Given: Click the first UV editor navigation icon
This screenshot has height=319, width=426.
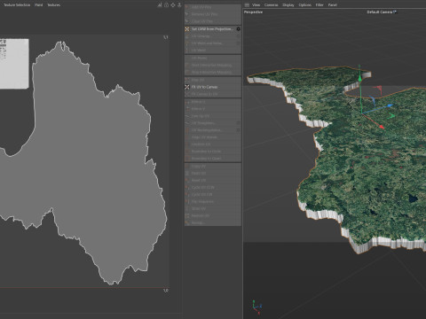Looking at the screenshot, I should [x=160, y=4].
